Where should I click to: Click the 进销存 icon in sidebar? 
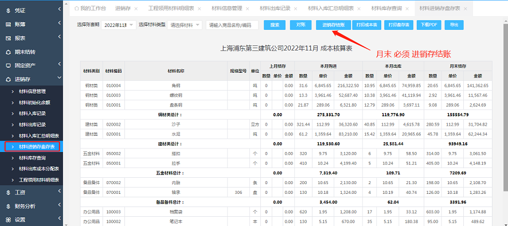coord(9,79)
